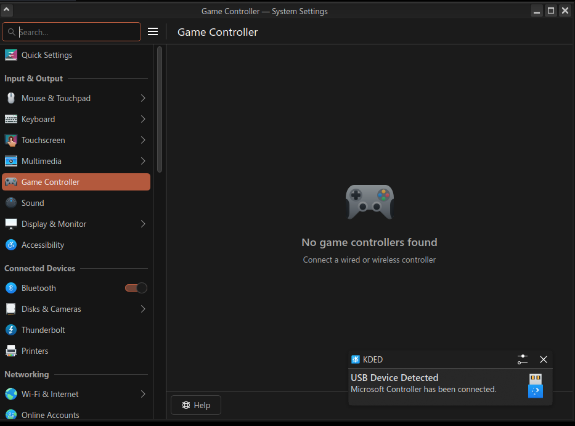Click the 'Input & Output' section header
575x426 pixels.
33,78
